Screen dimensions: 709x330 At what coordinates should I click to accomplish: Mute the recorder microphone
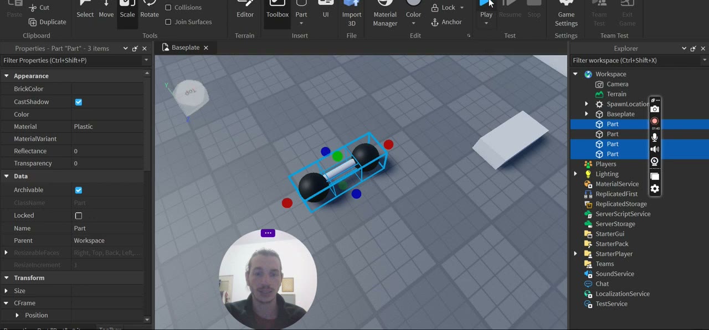tap(655, 137)
